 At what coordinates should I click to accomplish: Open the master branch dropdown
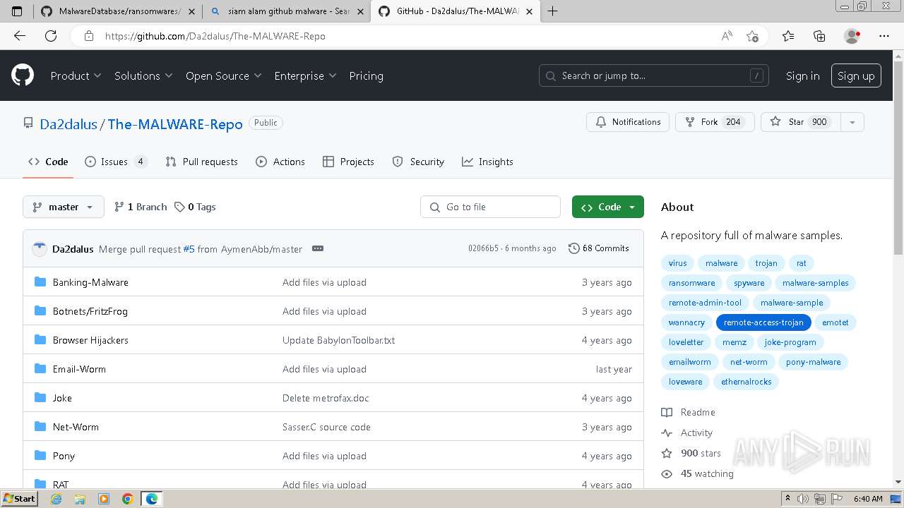64,207
